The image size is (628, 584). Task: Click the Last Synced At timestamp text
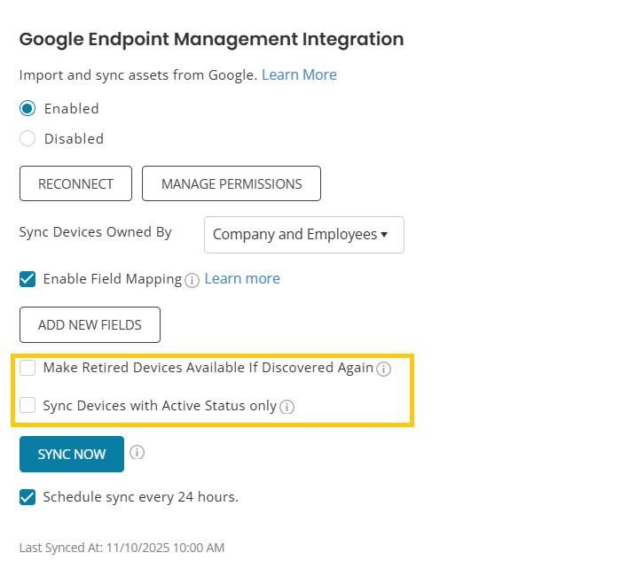click(x=122, y=548)
